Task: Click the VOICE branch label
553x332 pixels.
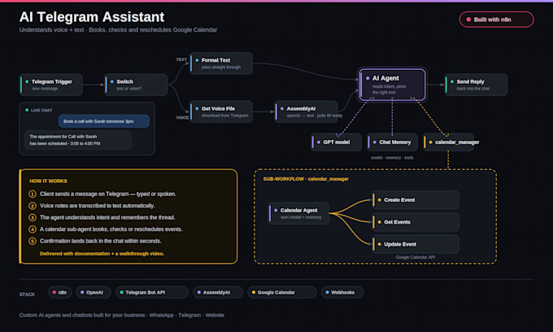Action: 182,117
